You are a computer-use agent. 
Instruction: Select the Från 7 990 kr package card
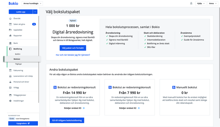pyautogui.click(x=130, y=97)
